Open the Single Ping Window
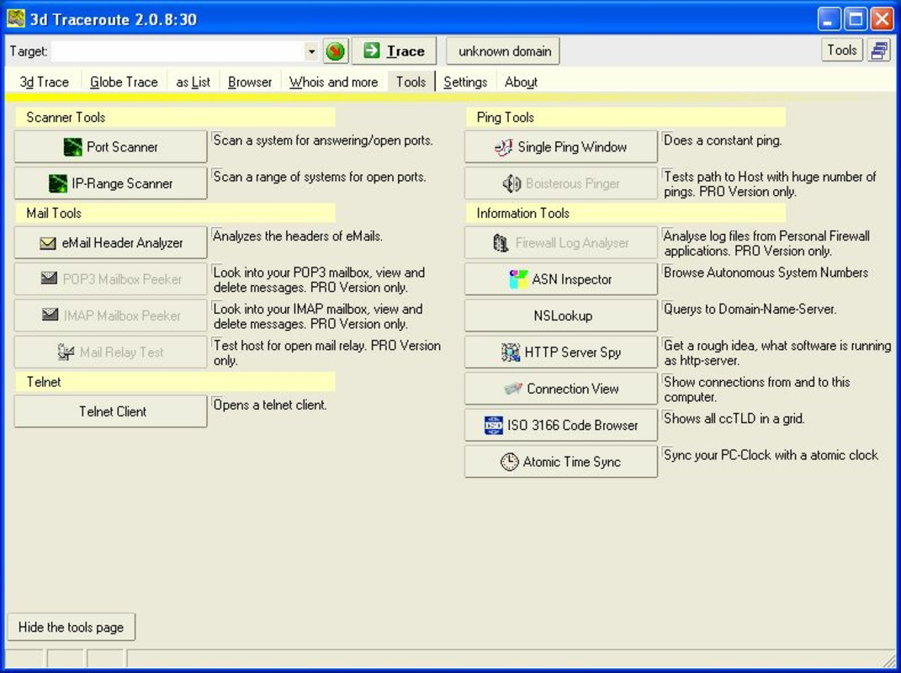Image resolution: width=901 pixels, height=673 pixels. click(x=559, y=146)
